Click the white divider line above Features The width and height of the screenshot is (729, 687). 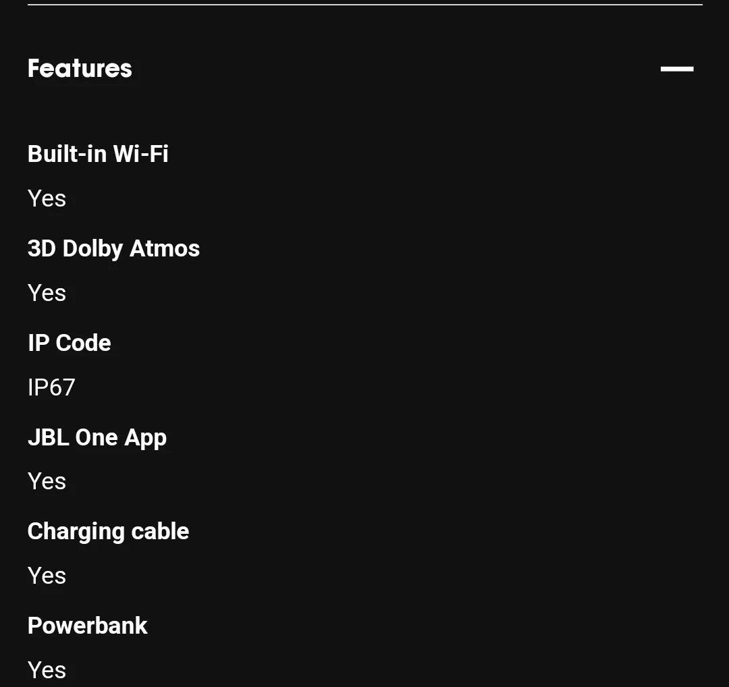click(365, 5)
